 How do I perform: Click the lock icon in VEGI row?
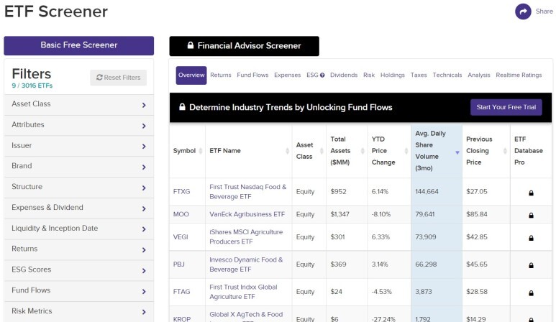[531, 238]
